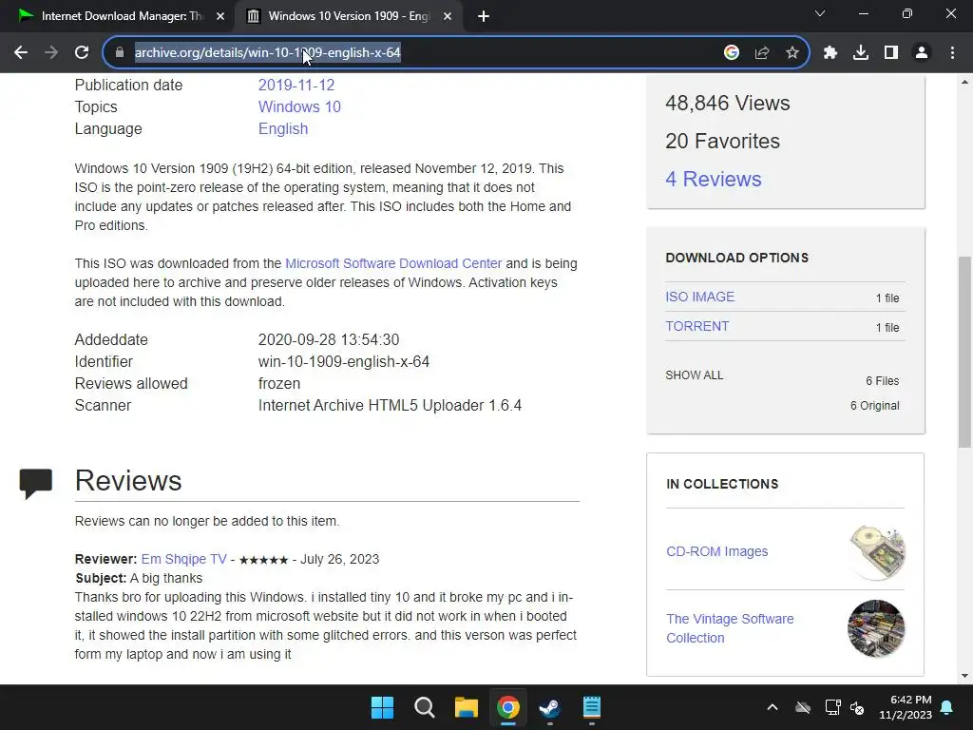Click the CD-ROM Images thumbnail

click(877, 552)
